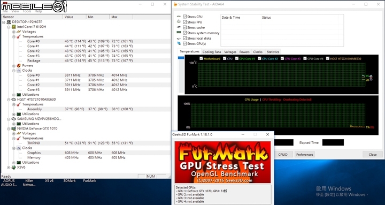Click the FurMark desktop shortcut
Screen dimensions: 385x205
click(89, 181)
